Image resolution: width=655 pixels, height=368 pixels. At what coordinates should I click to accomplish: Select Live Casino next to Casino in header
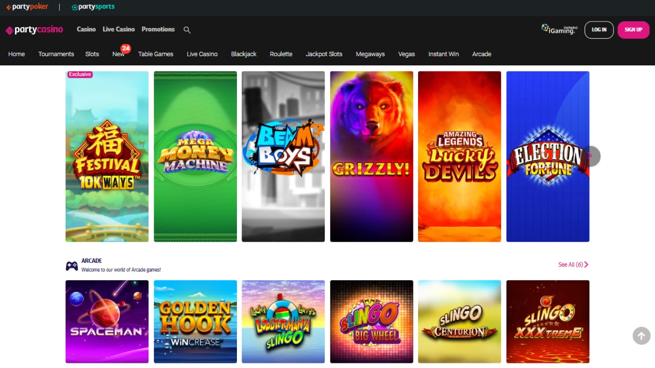[119, 29]
